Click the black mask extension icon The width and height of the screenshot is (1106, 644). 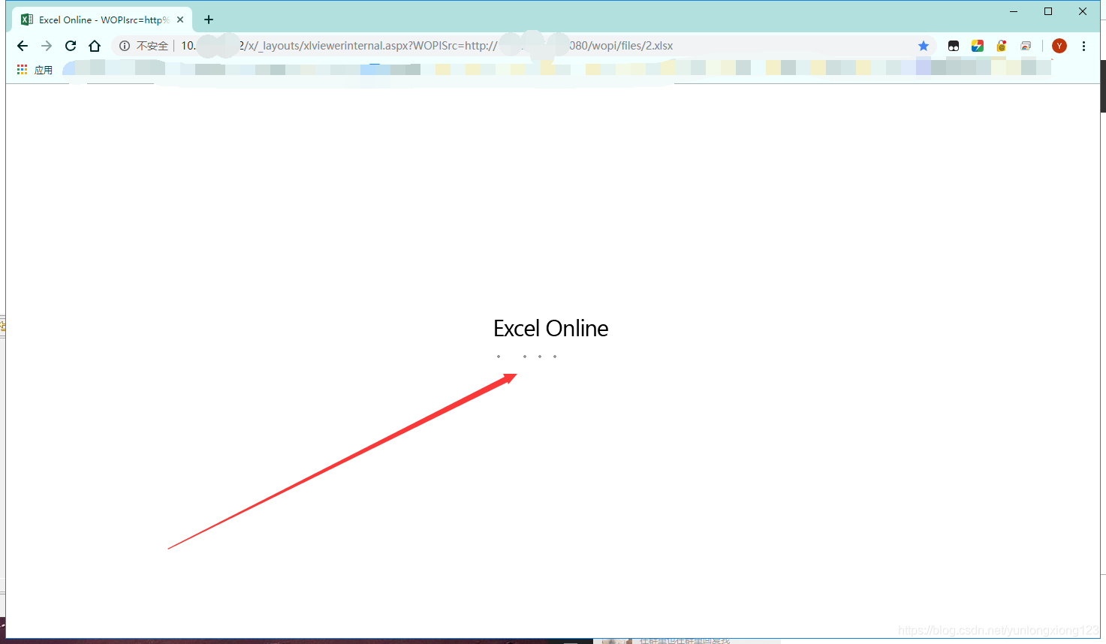[954, 46]
